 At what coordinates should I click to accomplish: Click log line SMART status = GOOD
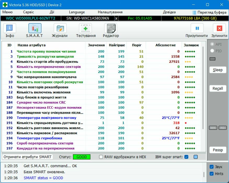43,178
